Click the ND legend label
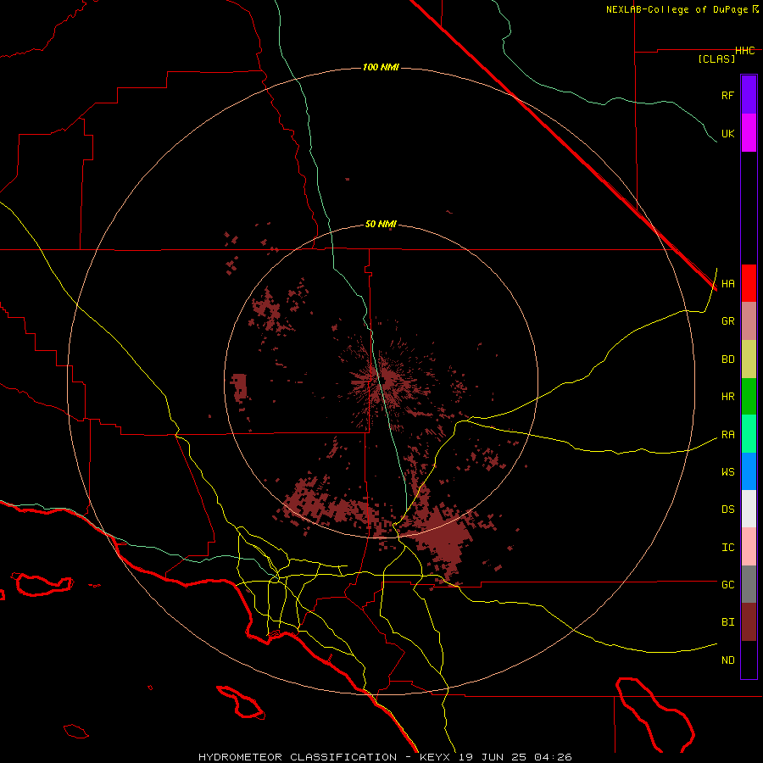 [x=727, y=660]
